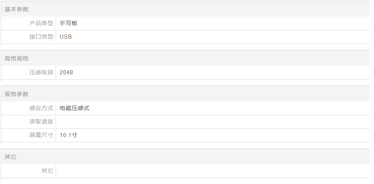Select the 接口类型 label
This screenshot has height=184, width=374.
click(x=41, y=37)
